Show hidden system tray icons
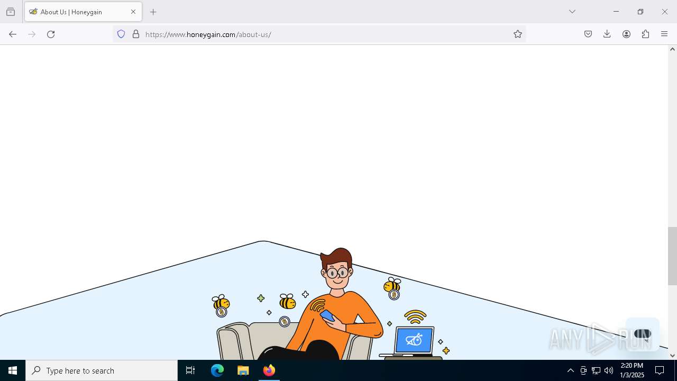This screenshot has width=677, height=381. (x=570, y=370)
